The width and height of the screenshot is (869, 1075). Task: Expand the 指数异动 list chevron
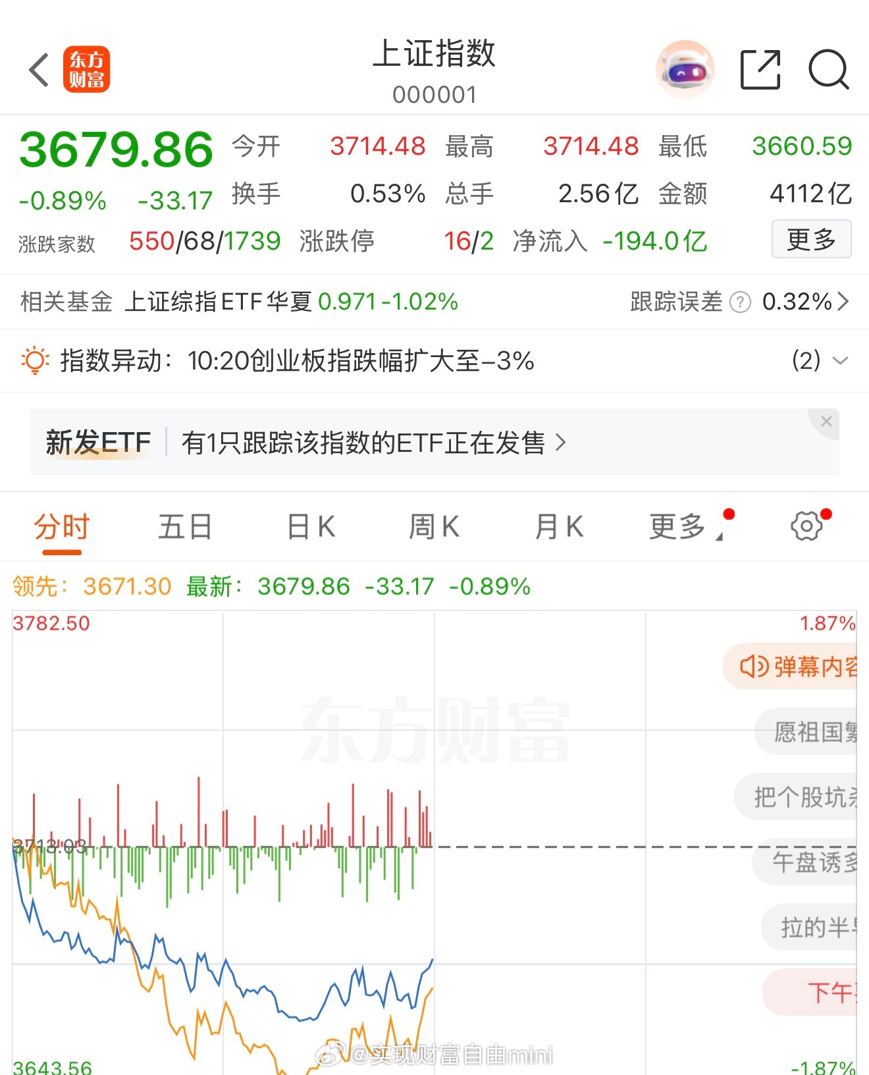840,361
